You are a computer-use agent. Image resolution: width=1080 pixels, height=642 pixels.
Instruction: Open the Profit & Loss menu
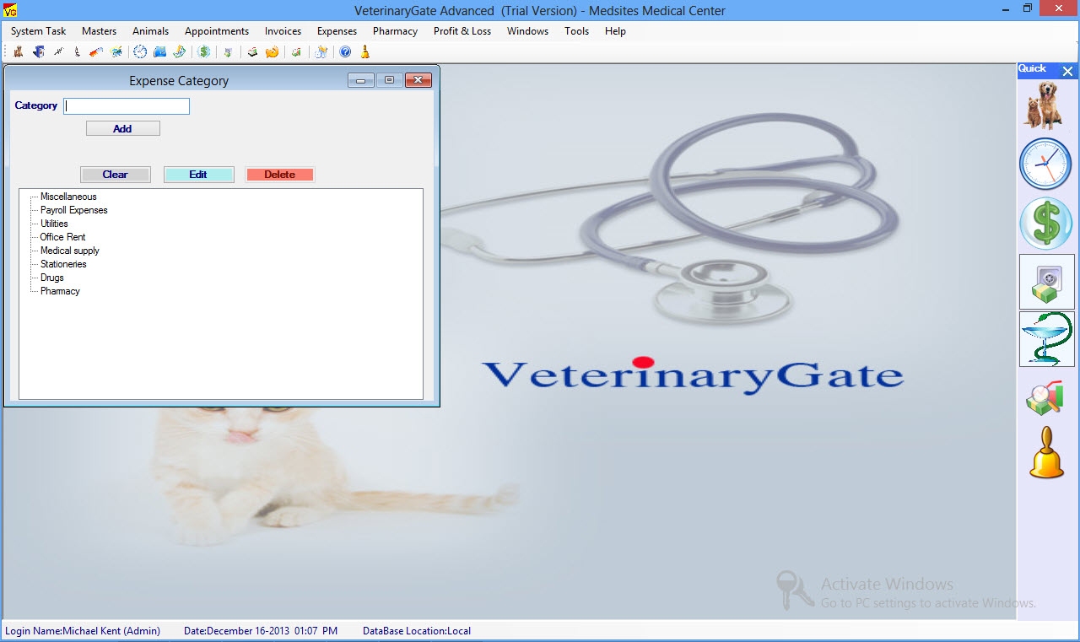pos(462,31)
